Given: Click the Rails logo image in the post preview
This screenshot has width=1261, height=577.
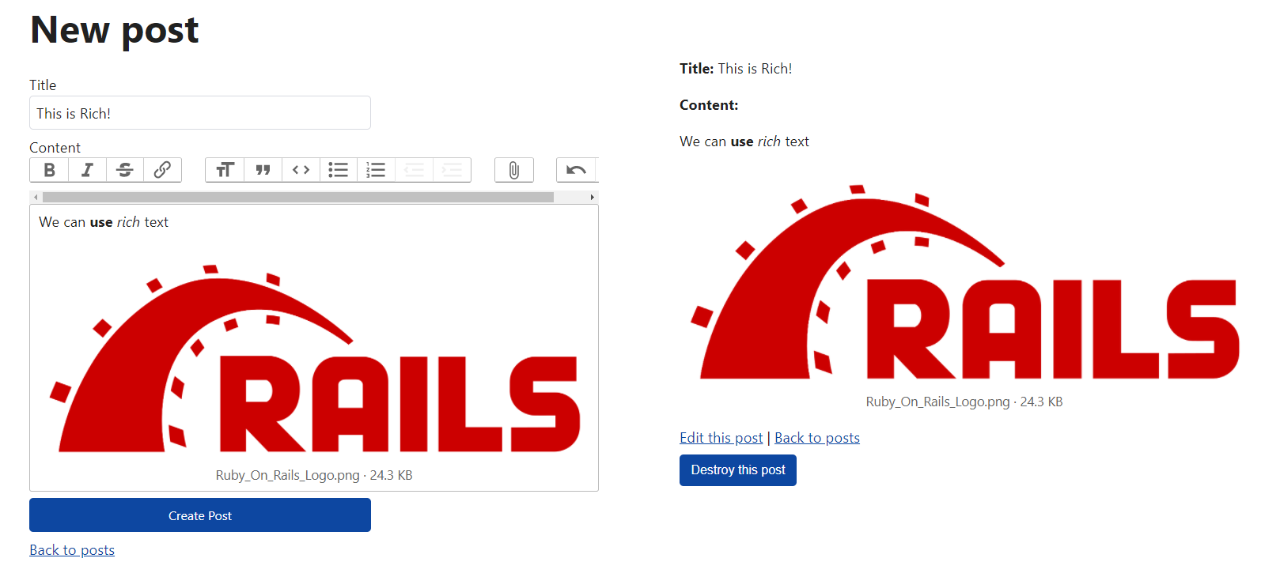Looking at the screenshot, I should click(x=965, y=283).
